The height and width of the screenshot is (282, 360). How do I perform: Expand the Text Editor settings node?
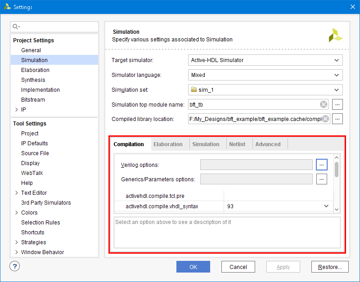[x=17, y=193]
